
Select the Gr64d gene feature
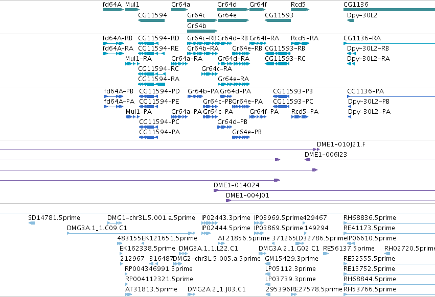(x=233, y=10)
